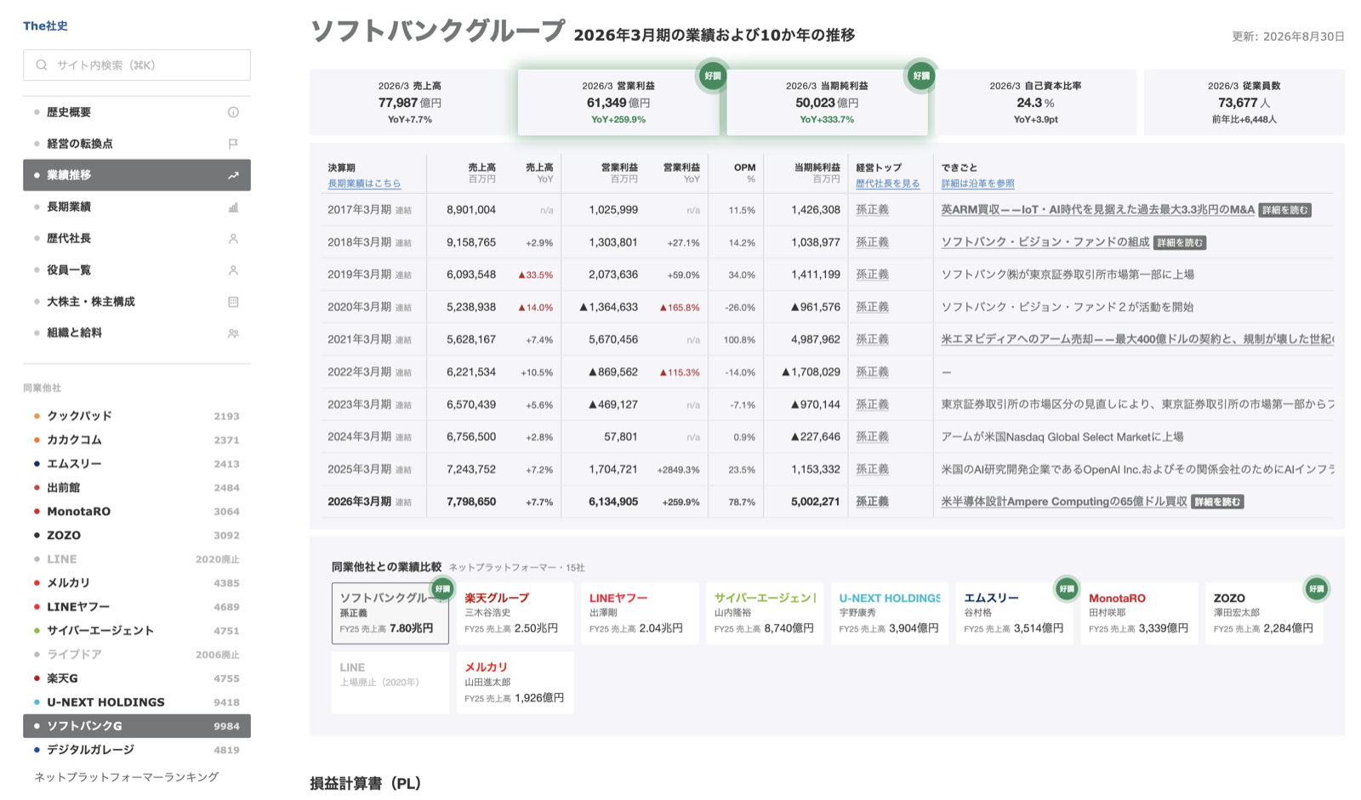
Task: Open the 大株主・株主構成 menu item
Action: 137,302
